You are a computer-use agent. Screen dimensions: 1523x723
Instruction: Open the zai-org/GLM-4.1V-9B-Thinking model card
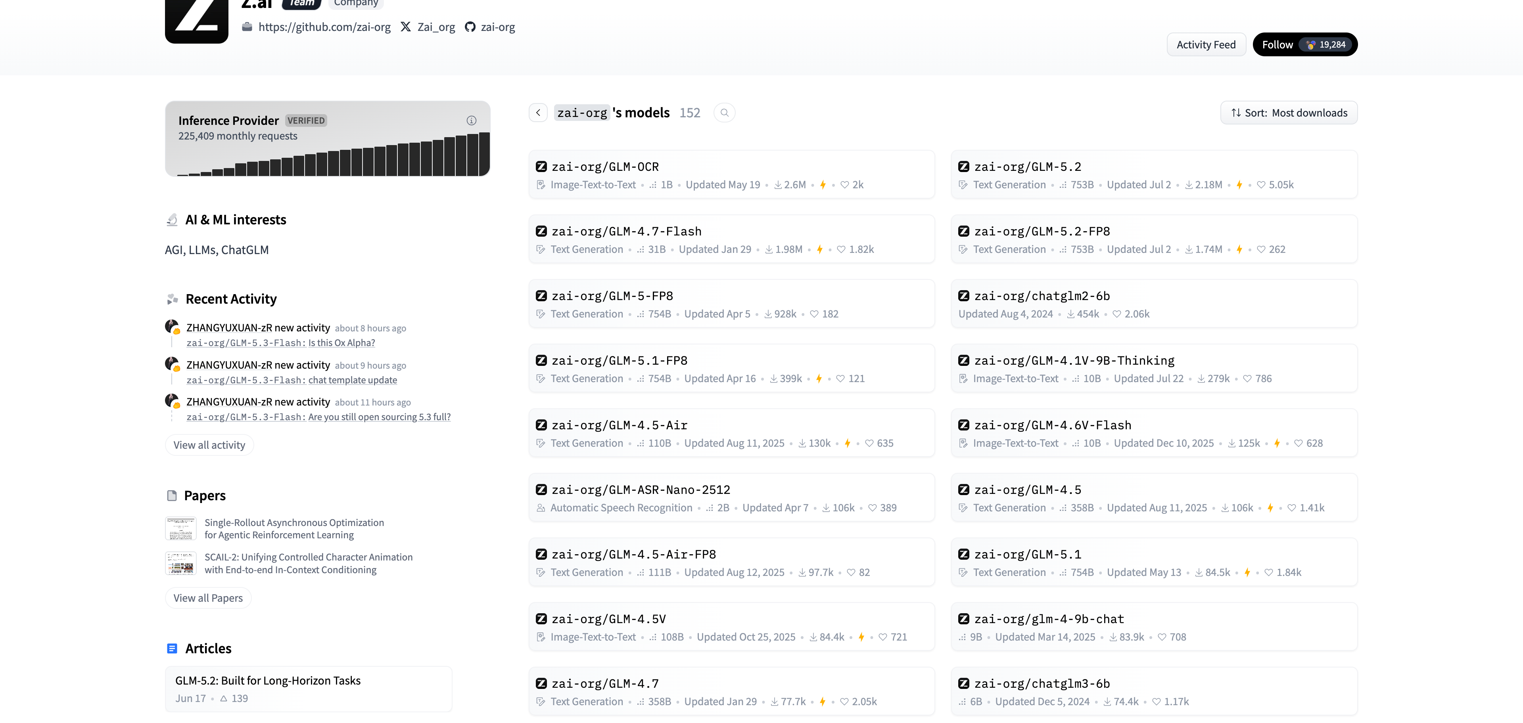pos(1154,369)
